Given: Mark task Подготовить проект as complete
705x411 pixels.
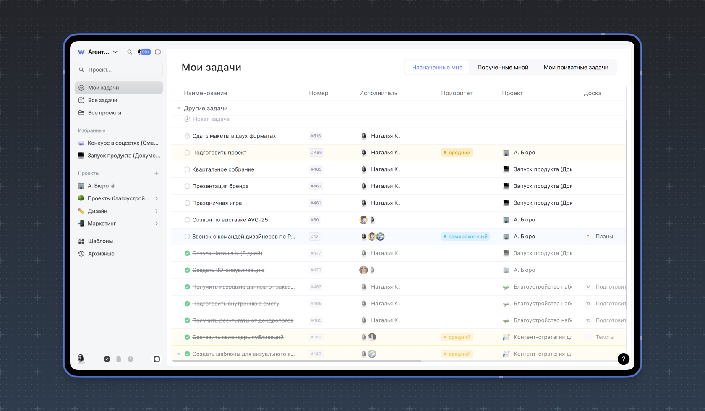Looking at the screenshot, I should point(187,153).
